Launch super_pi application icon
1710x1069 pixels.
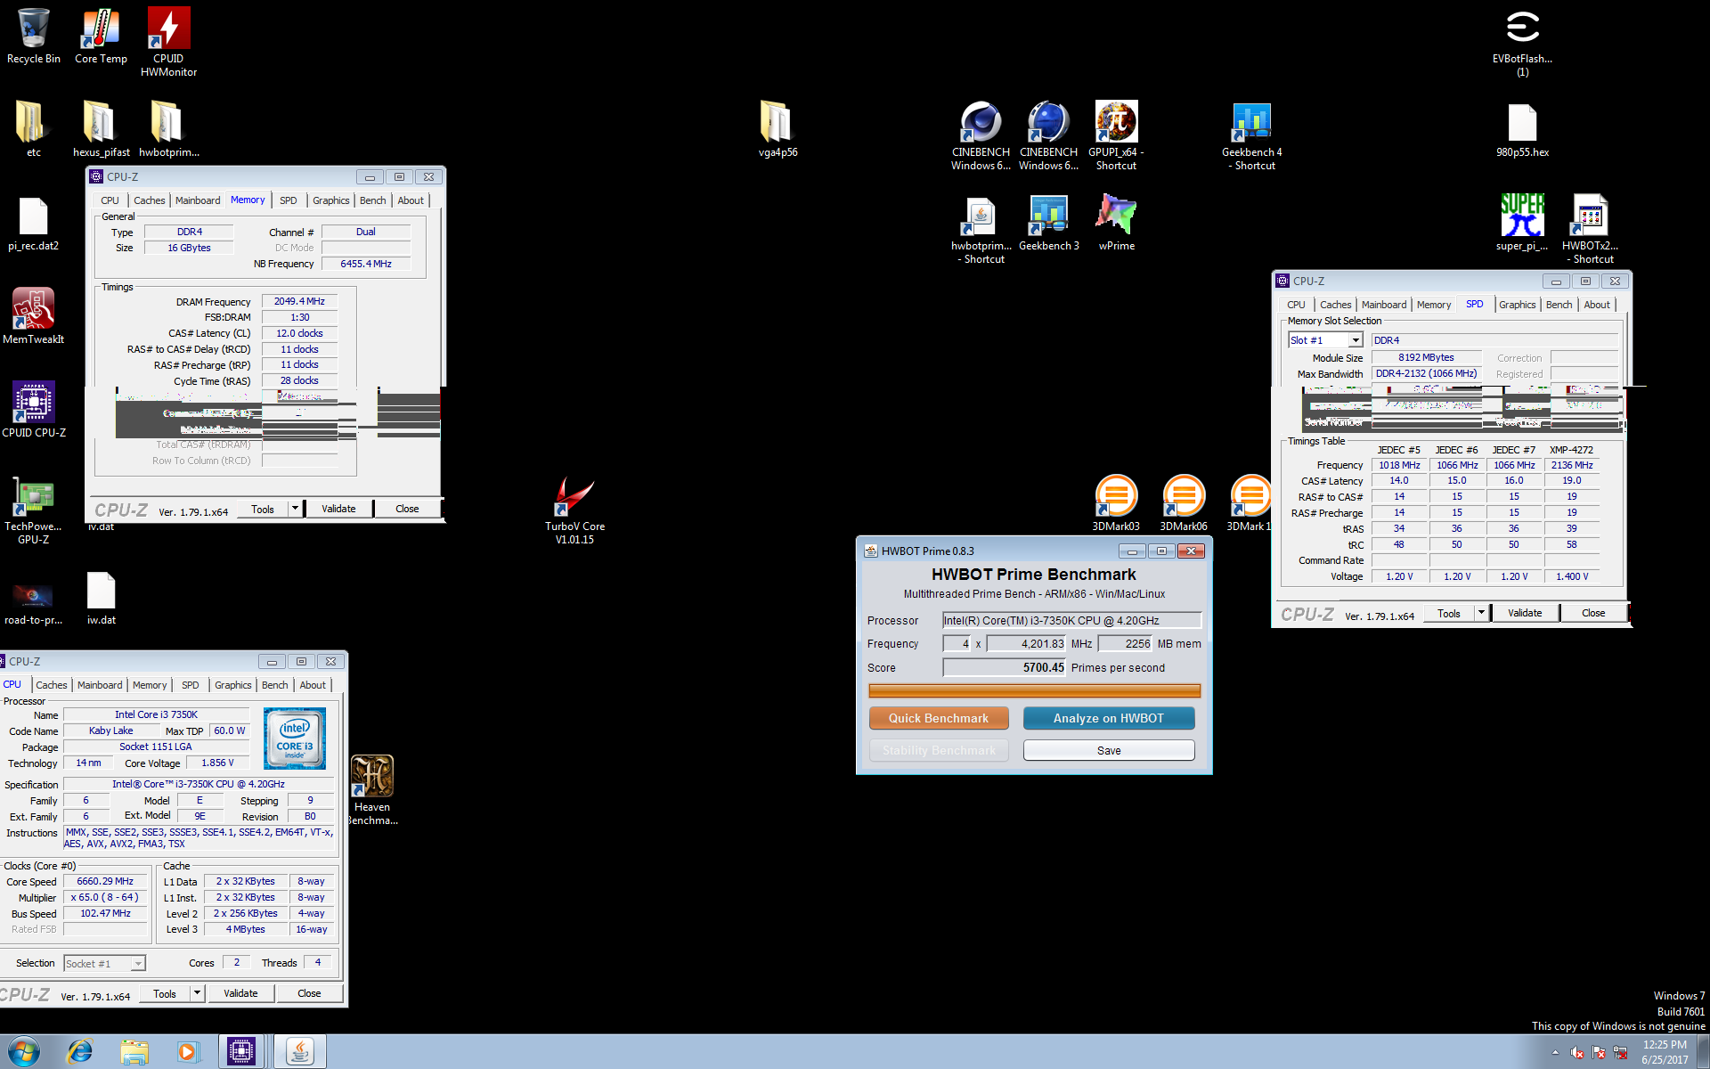click(1522, 224)
